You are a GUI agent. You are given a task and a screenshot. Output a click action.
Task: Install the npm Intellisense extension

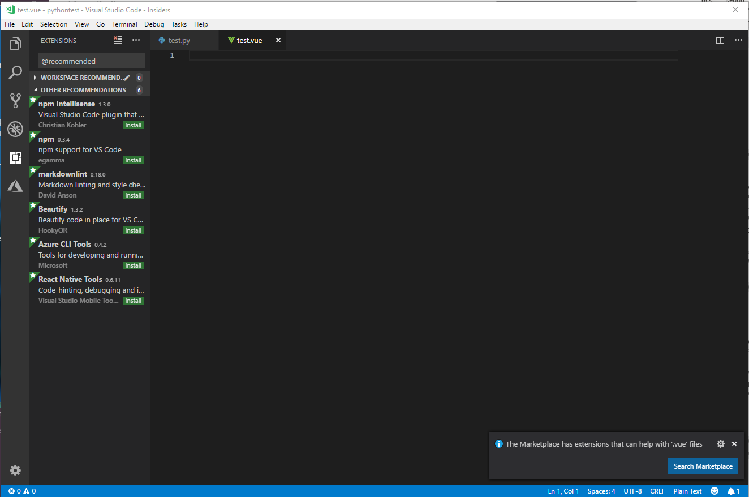[134, 125]
